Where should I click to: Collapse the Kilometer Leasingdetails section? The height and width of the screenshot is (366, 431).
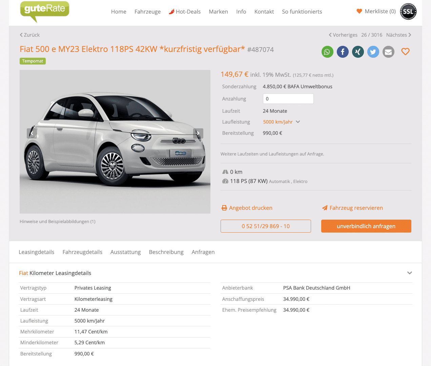point(410,273)
